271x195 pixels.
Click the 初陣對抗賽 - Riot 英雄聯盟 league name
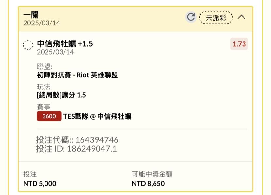tap(78, 75)
